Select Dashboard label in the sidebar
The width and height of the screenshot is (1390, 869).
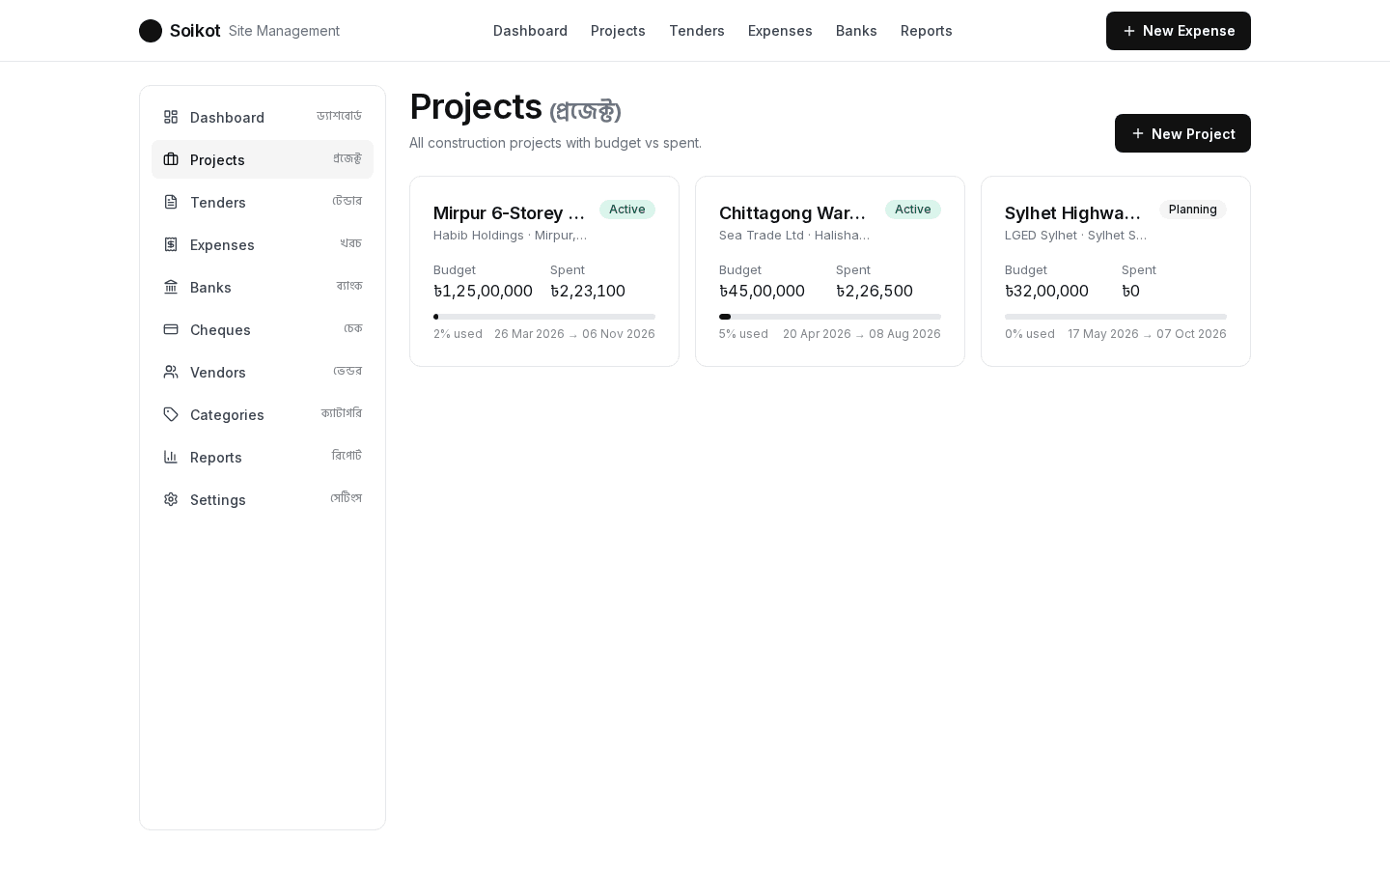(x=227, y=117)
